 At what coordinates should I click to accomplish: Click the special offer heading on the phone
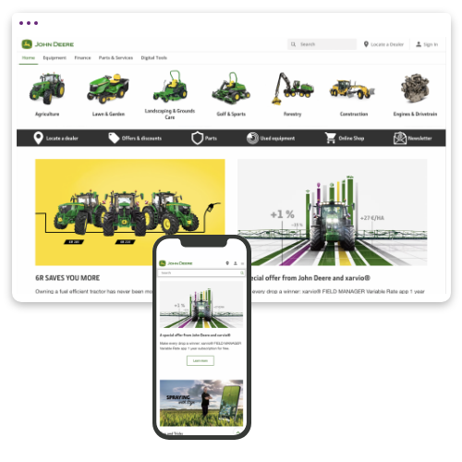pyautogui.click(x=195, y=334)
